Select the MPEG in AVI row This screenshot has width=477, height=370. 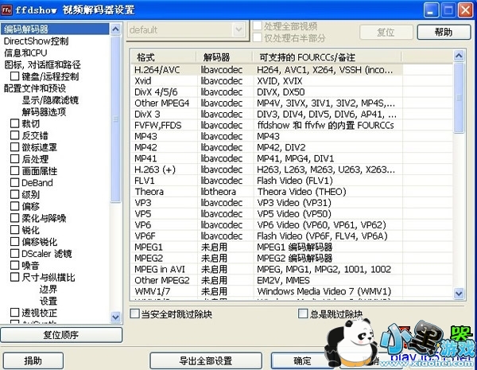click(267, 269)
